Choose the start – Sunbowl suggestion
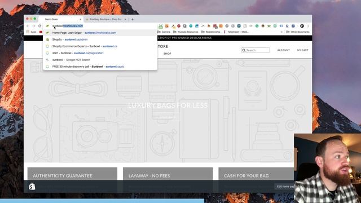The height and width of the screenshot is (203, 361). tap(100, 53)
